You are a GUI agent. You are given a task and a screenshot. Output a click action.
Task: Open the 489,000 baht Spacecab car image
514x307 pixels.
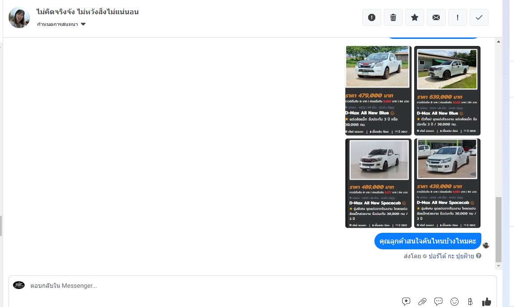pos(378,183)
